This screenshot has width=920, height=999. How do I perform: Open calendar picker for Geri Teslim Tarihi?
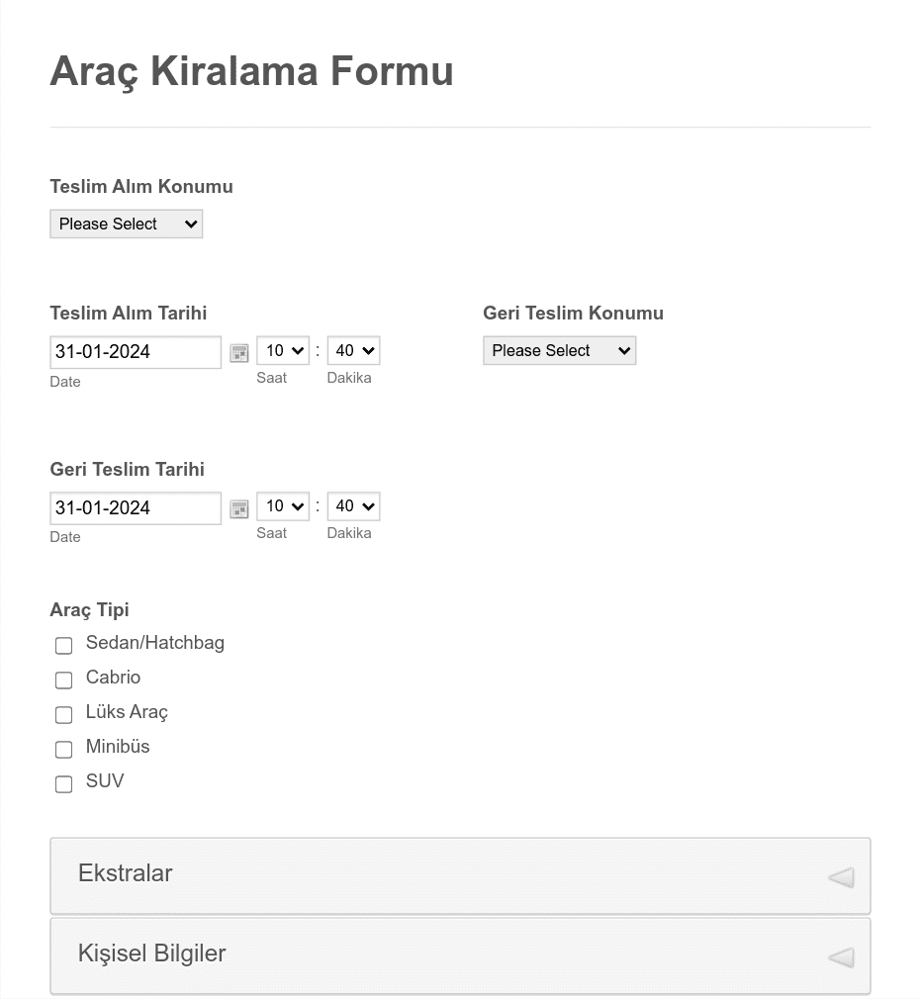pyautogui.click(x=239, y=509)
